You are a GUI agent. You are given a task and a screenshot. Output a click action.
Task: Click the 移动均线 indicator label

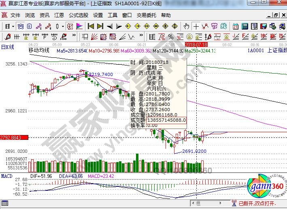(39, 51)
